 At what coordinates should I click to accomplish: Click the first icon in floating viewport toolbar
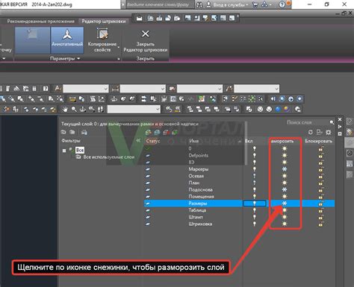[139, 18]
